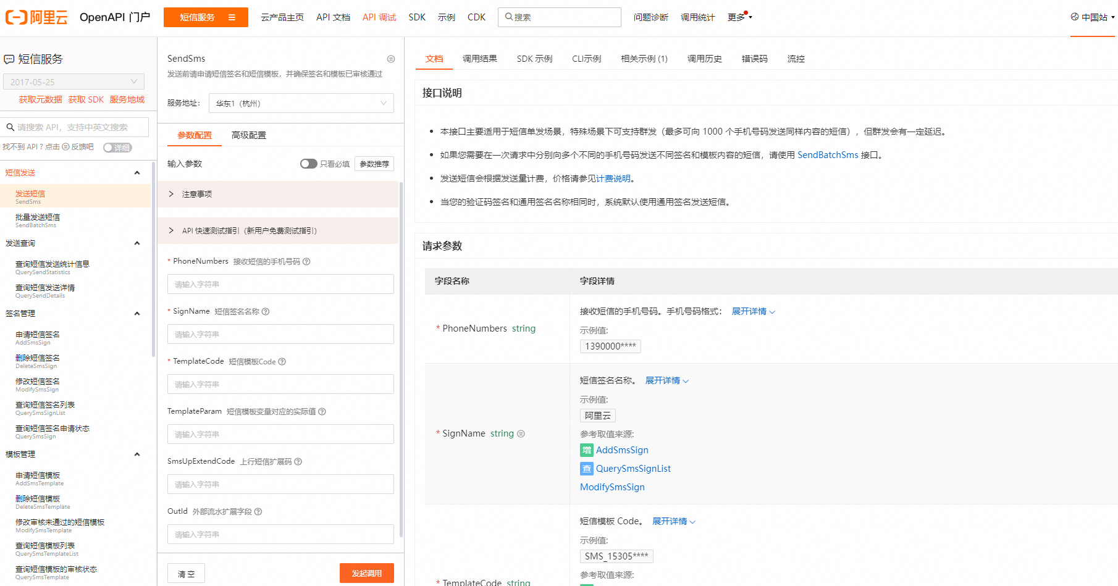Viewport: 1118px width, 586px height.
Task: Switch to the CLI示例 tab
Action: coord(586,59)
